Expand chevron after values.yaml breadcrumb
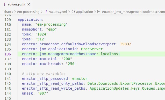The image size is (165, 100). coord(69,12)
